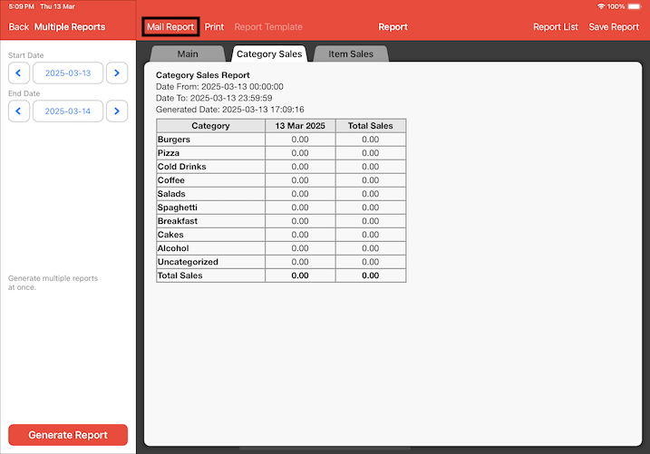Go to previous End Date with left chevron
650x454 pixels.
19,111
